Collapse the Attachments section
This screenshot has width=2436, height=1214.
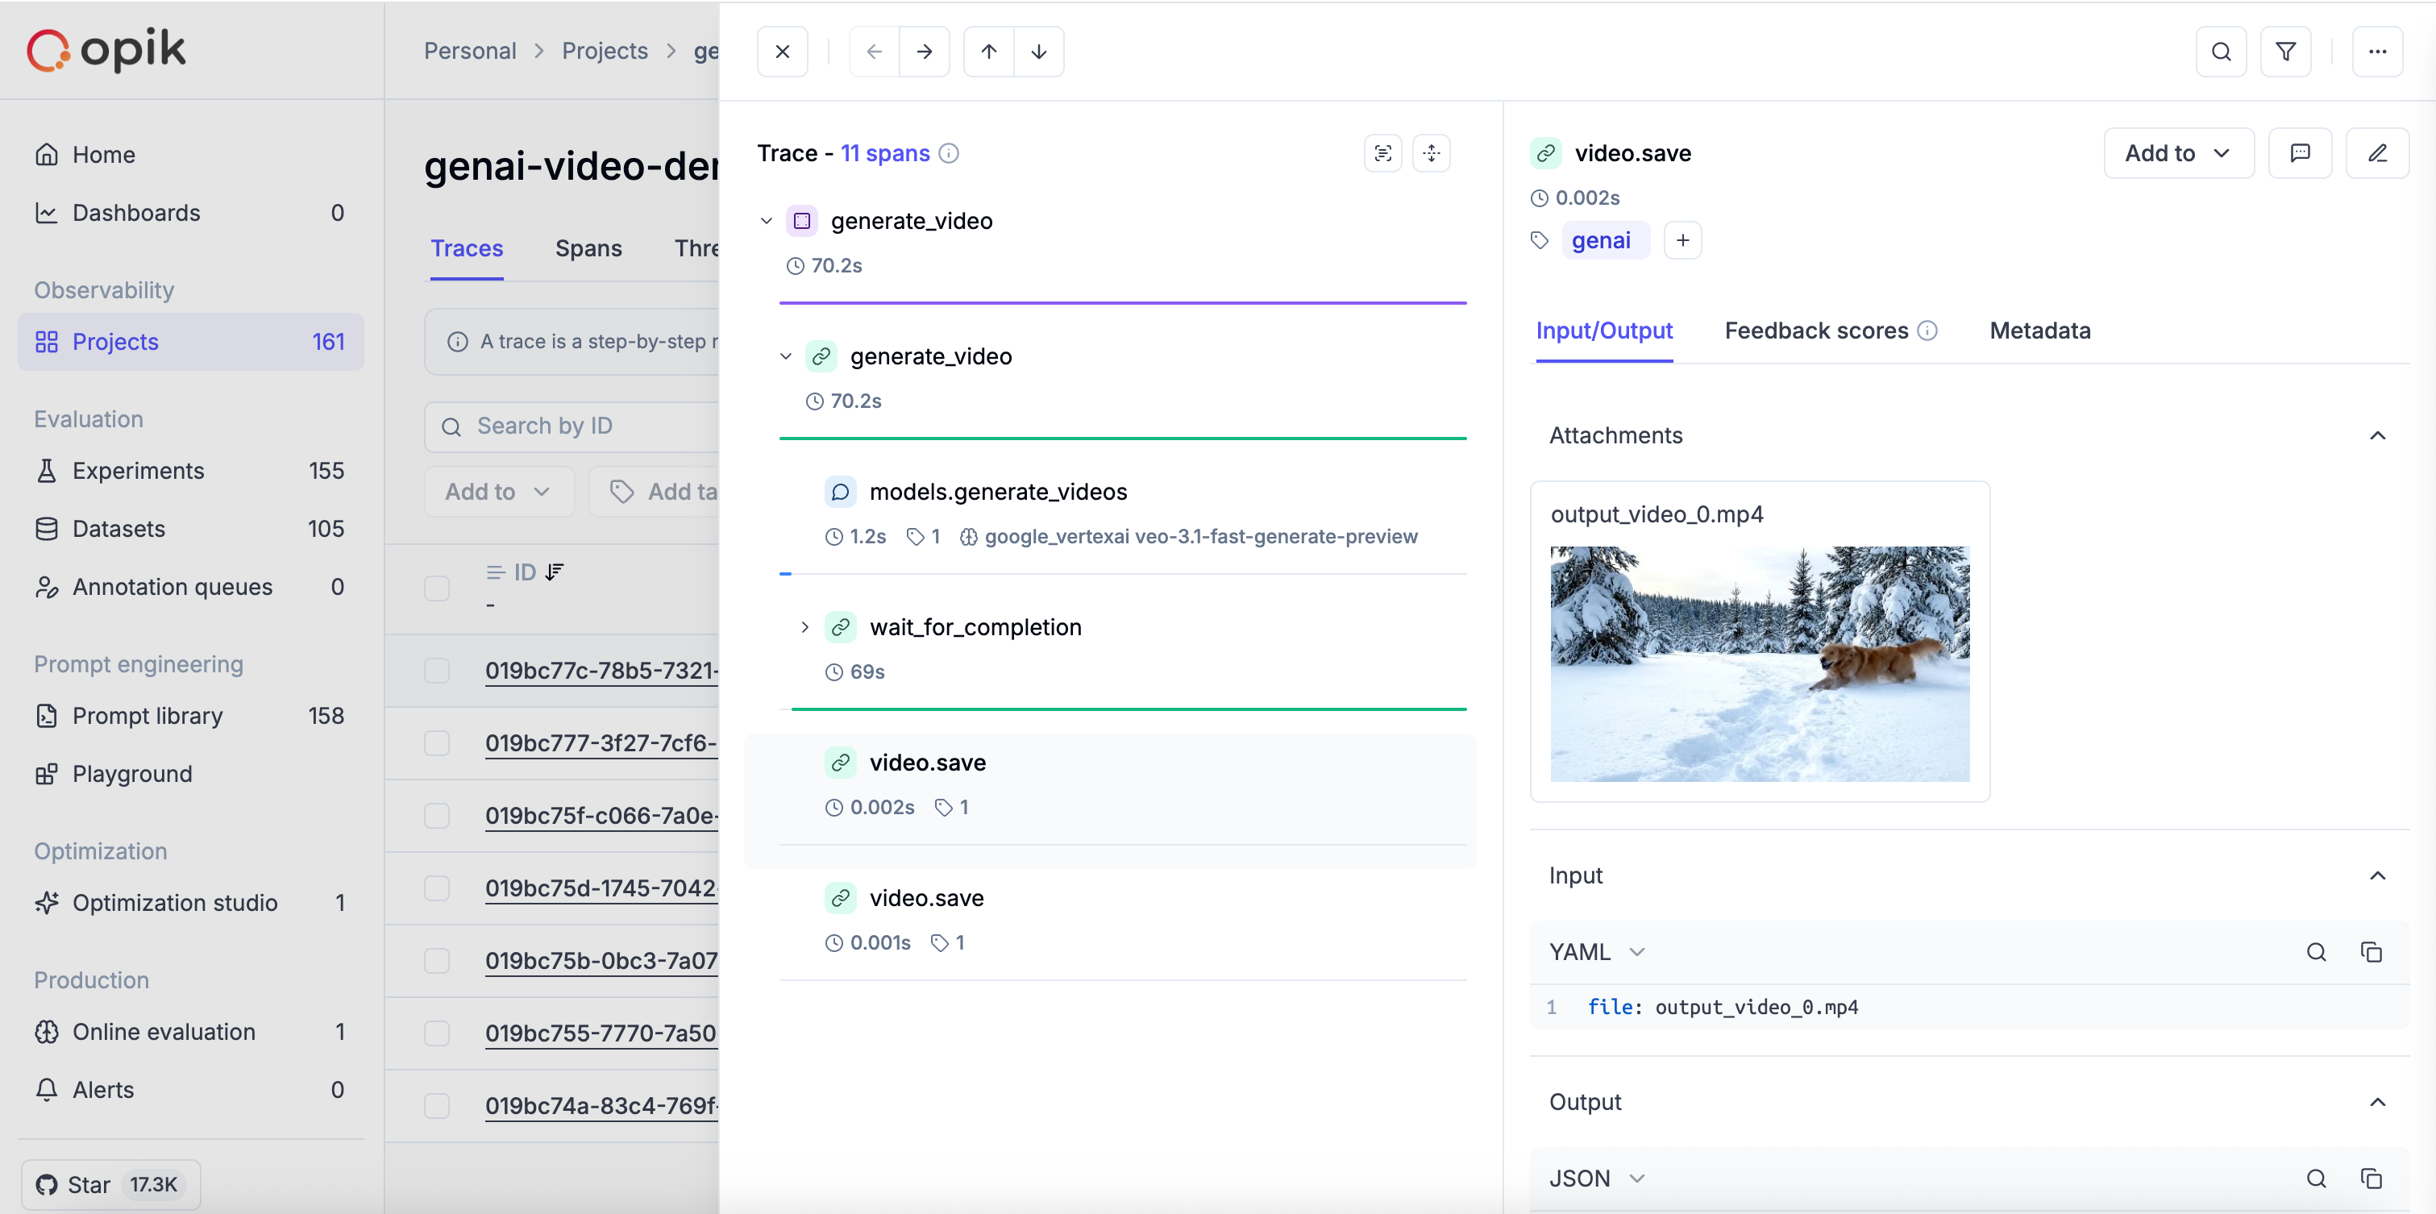pos(2376,436)
